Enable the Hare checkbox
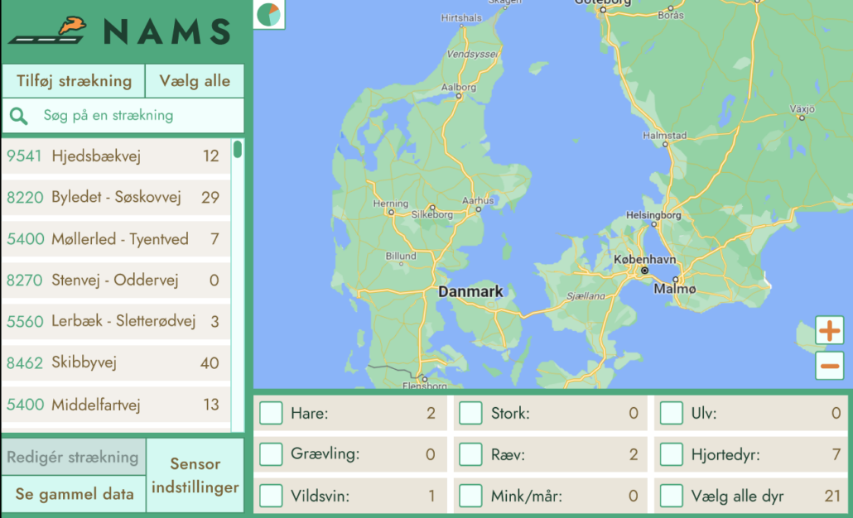The width and height of the screenshot is (853, 518). (x=271, y=413)
